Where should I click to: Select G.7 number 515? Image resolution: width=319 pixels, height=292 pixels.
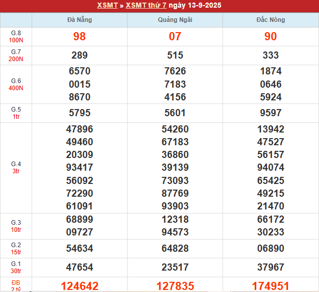point(175,55)
